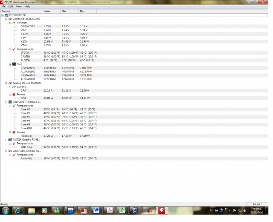Screen dimensions: 273x222
Task: Click the WDC Temperatures thermometer icon
Action: coord(14,155)
